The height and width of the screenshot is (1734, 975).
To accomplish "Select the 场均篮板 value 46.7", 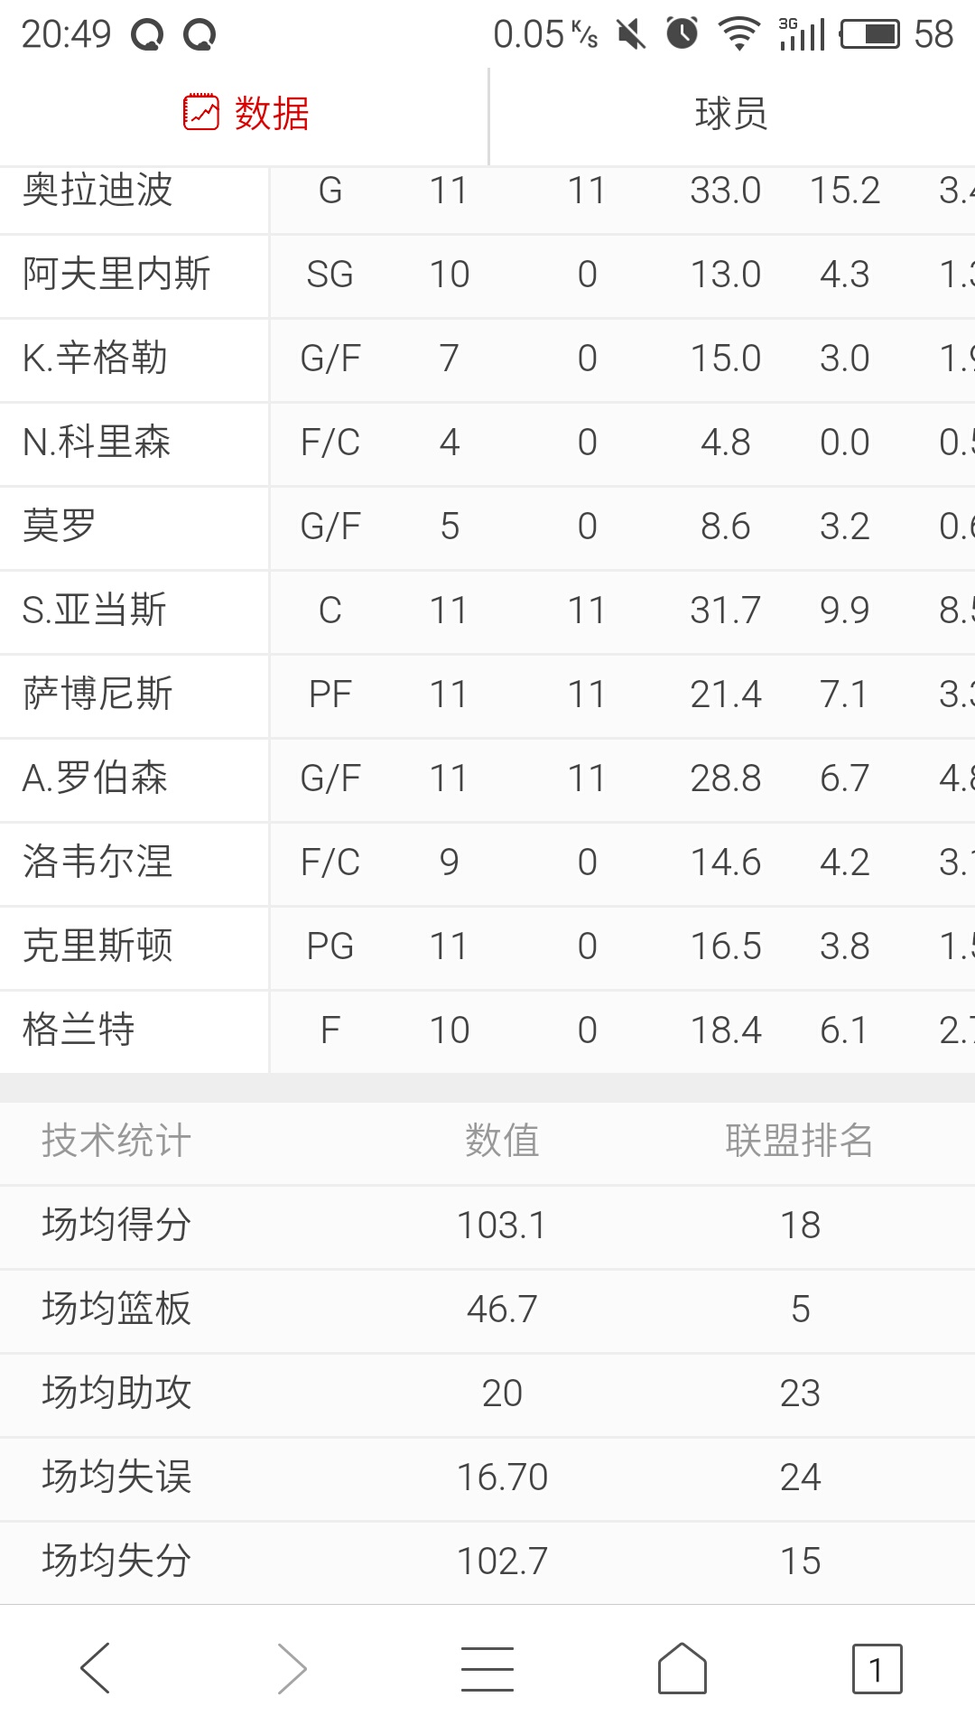I will pos(502,1310).
